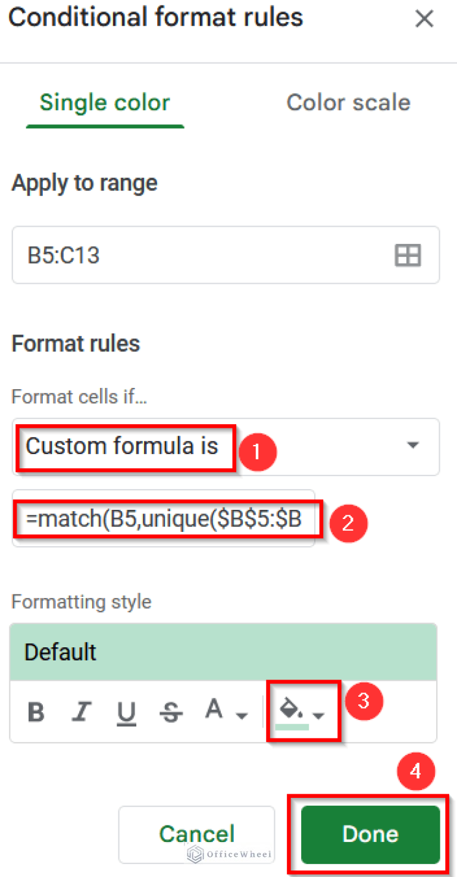Apply strikethrough formatting
This screenshot has width=457, height=877.
coord(171,710)
